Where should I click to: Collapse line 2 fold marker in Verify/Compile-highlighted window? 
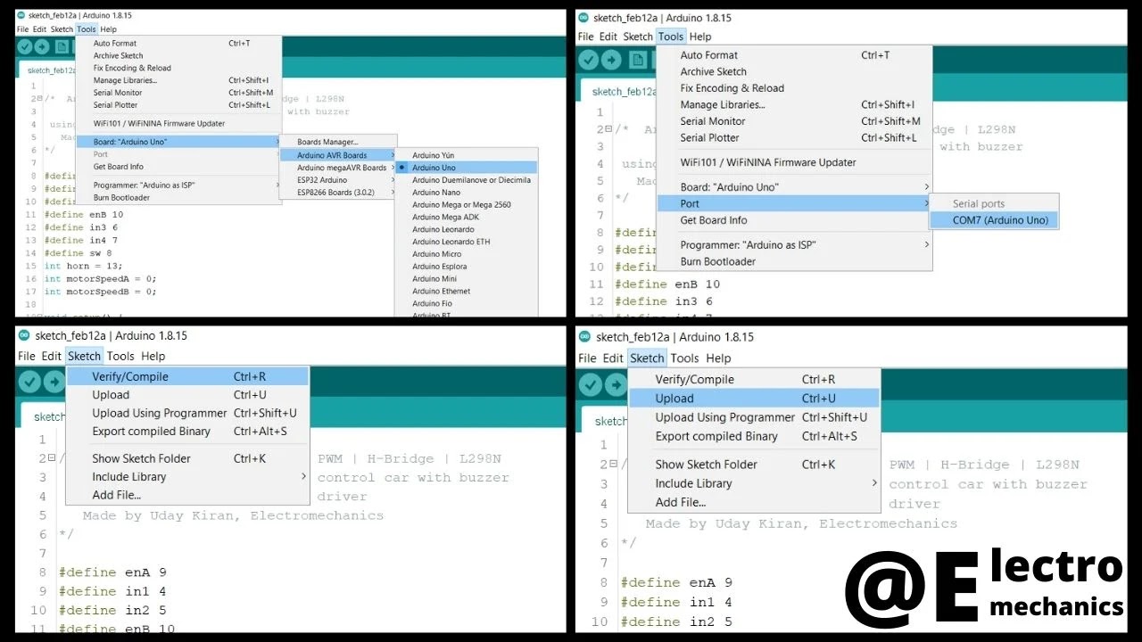pyautogui.click(x=52, y=458)
